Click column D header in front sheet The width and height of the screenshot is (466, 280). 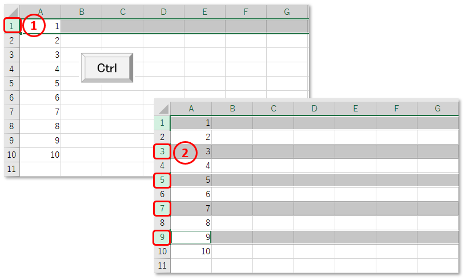[x=315, y=109]
